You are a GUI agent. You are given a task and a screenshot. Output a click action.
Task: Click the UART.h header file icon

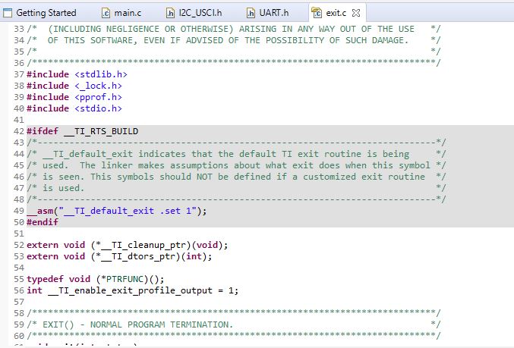tap(251, 13)
